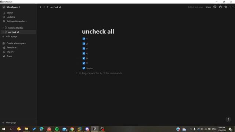
Task: Open the Mail app from taskbar
Action: [x=65, y=129]
